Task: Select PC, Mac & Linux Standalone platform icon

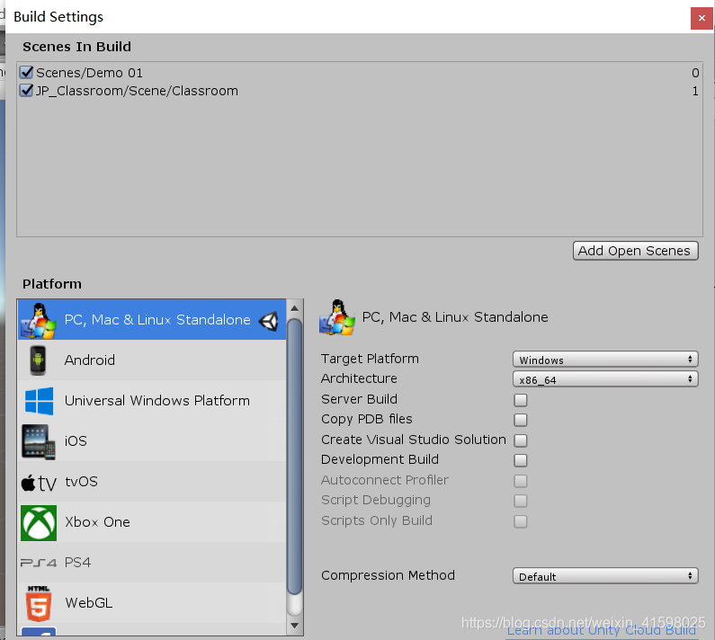Action: (x=39, y=320)
